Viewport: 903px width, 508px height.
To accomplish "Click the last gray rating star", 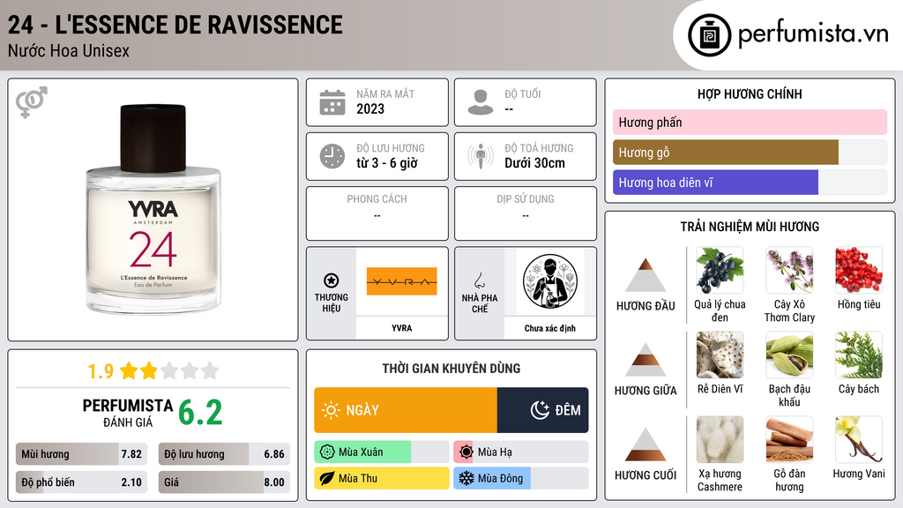I will pyautogui.click(x=210, y=370).
